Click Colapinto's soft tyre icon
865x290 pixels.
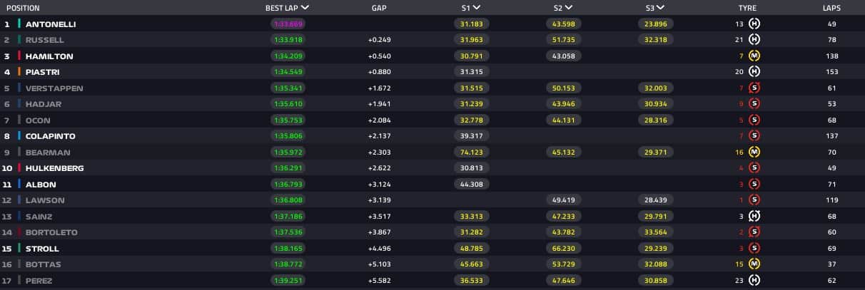(755, 136)
